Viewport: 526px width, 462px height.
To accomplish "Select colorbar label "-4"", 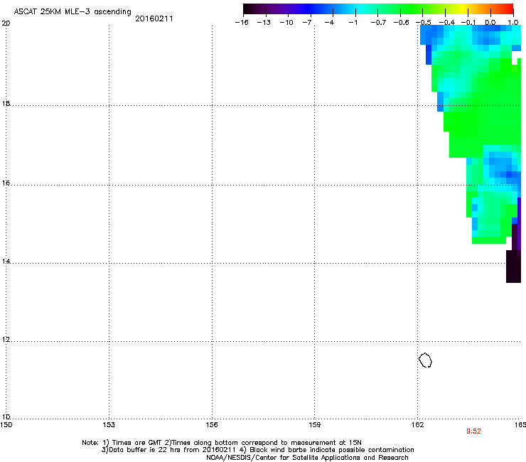I will coord(329,23).
